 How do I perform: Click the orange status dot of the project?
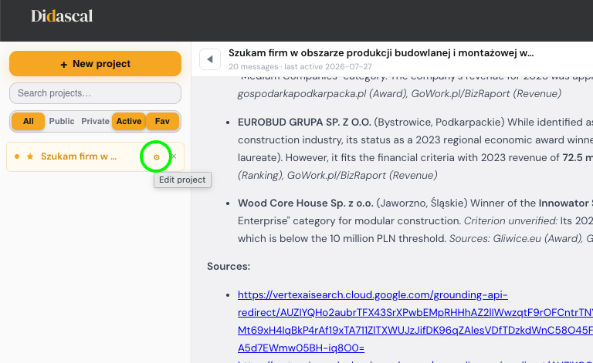click(17, 156)
